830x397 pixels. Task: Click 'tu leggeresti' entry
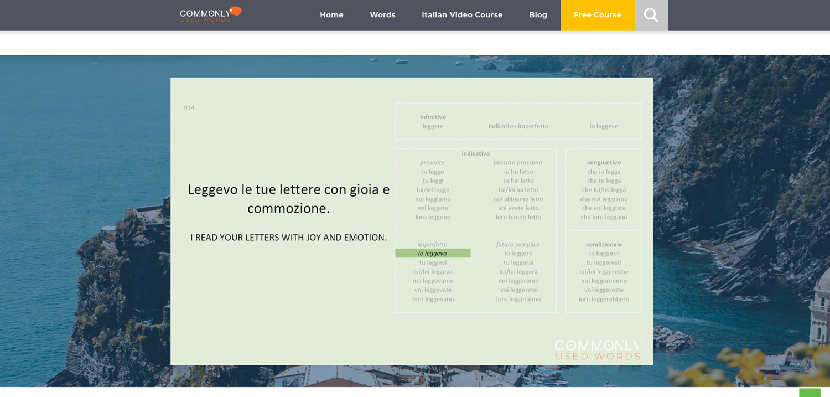coord(604,262)
